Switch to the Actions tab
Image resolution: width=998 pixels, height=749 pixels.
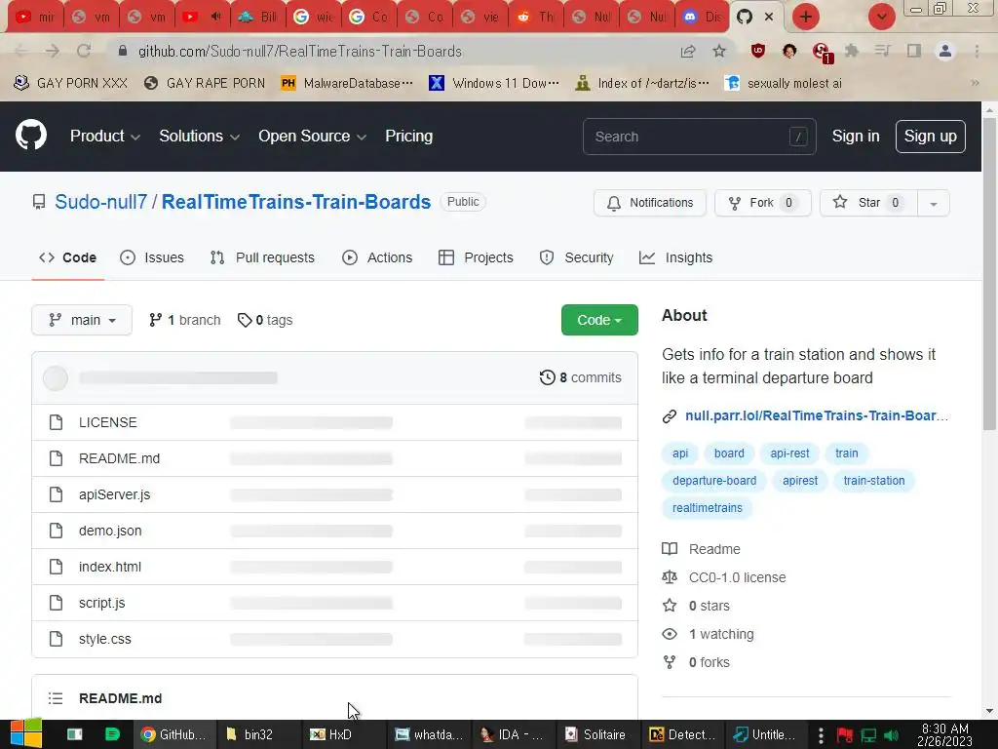pos(377,257)
